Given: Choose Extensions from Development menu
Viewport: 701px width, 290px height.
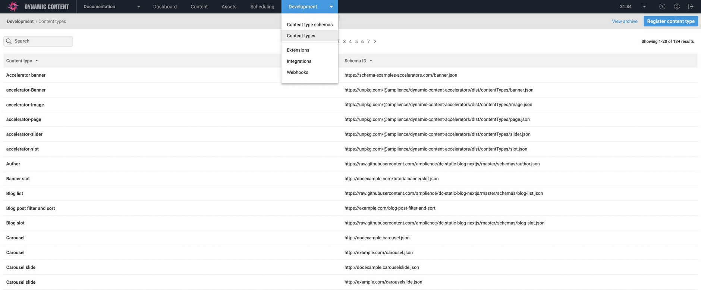Looking at the screenshot, I should (x=309, y=50).
